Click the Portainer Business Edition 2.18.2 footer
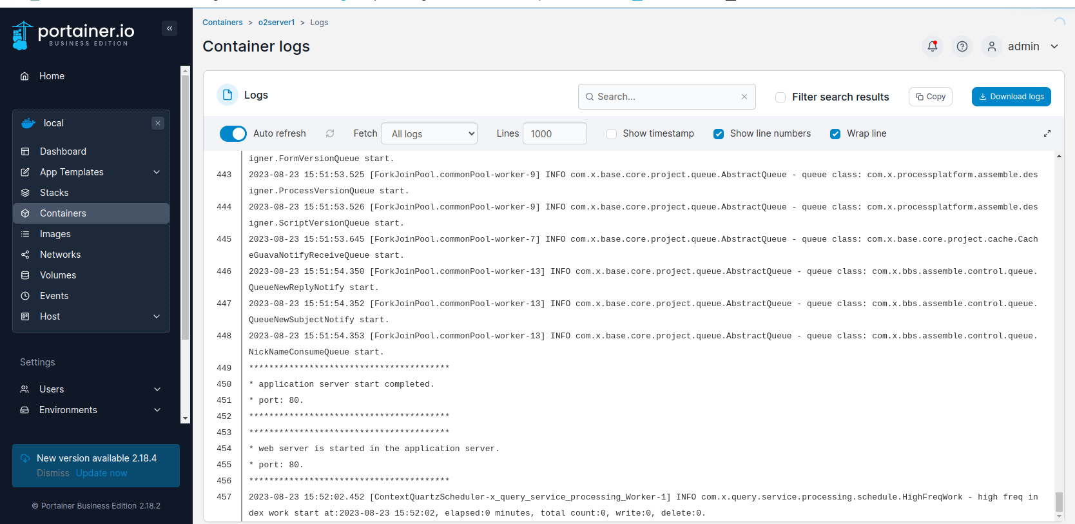1075x524 pixels. [96, 506]
